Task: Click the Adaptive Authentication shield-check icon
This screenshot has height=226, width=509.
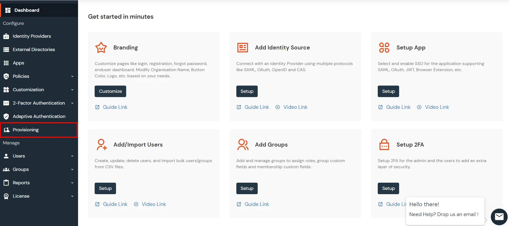Action: [6, 116]
